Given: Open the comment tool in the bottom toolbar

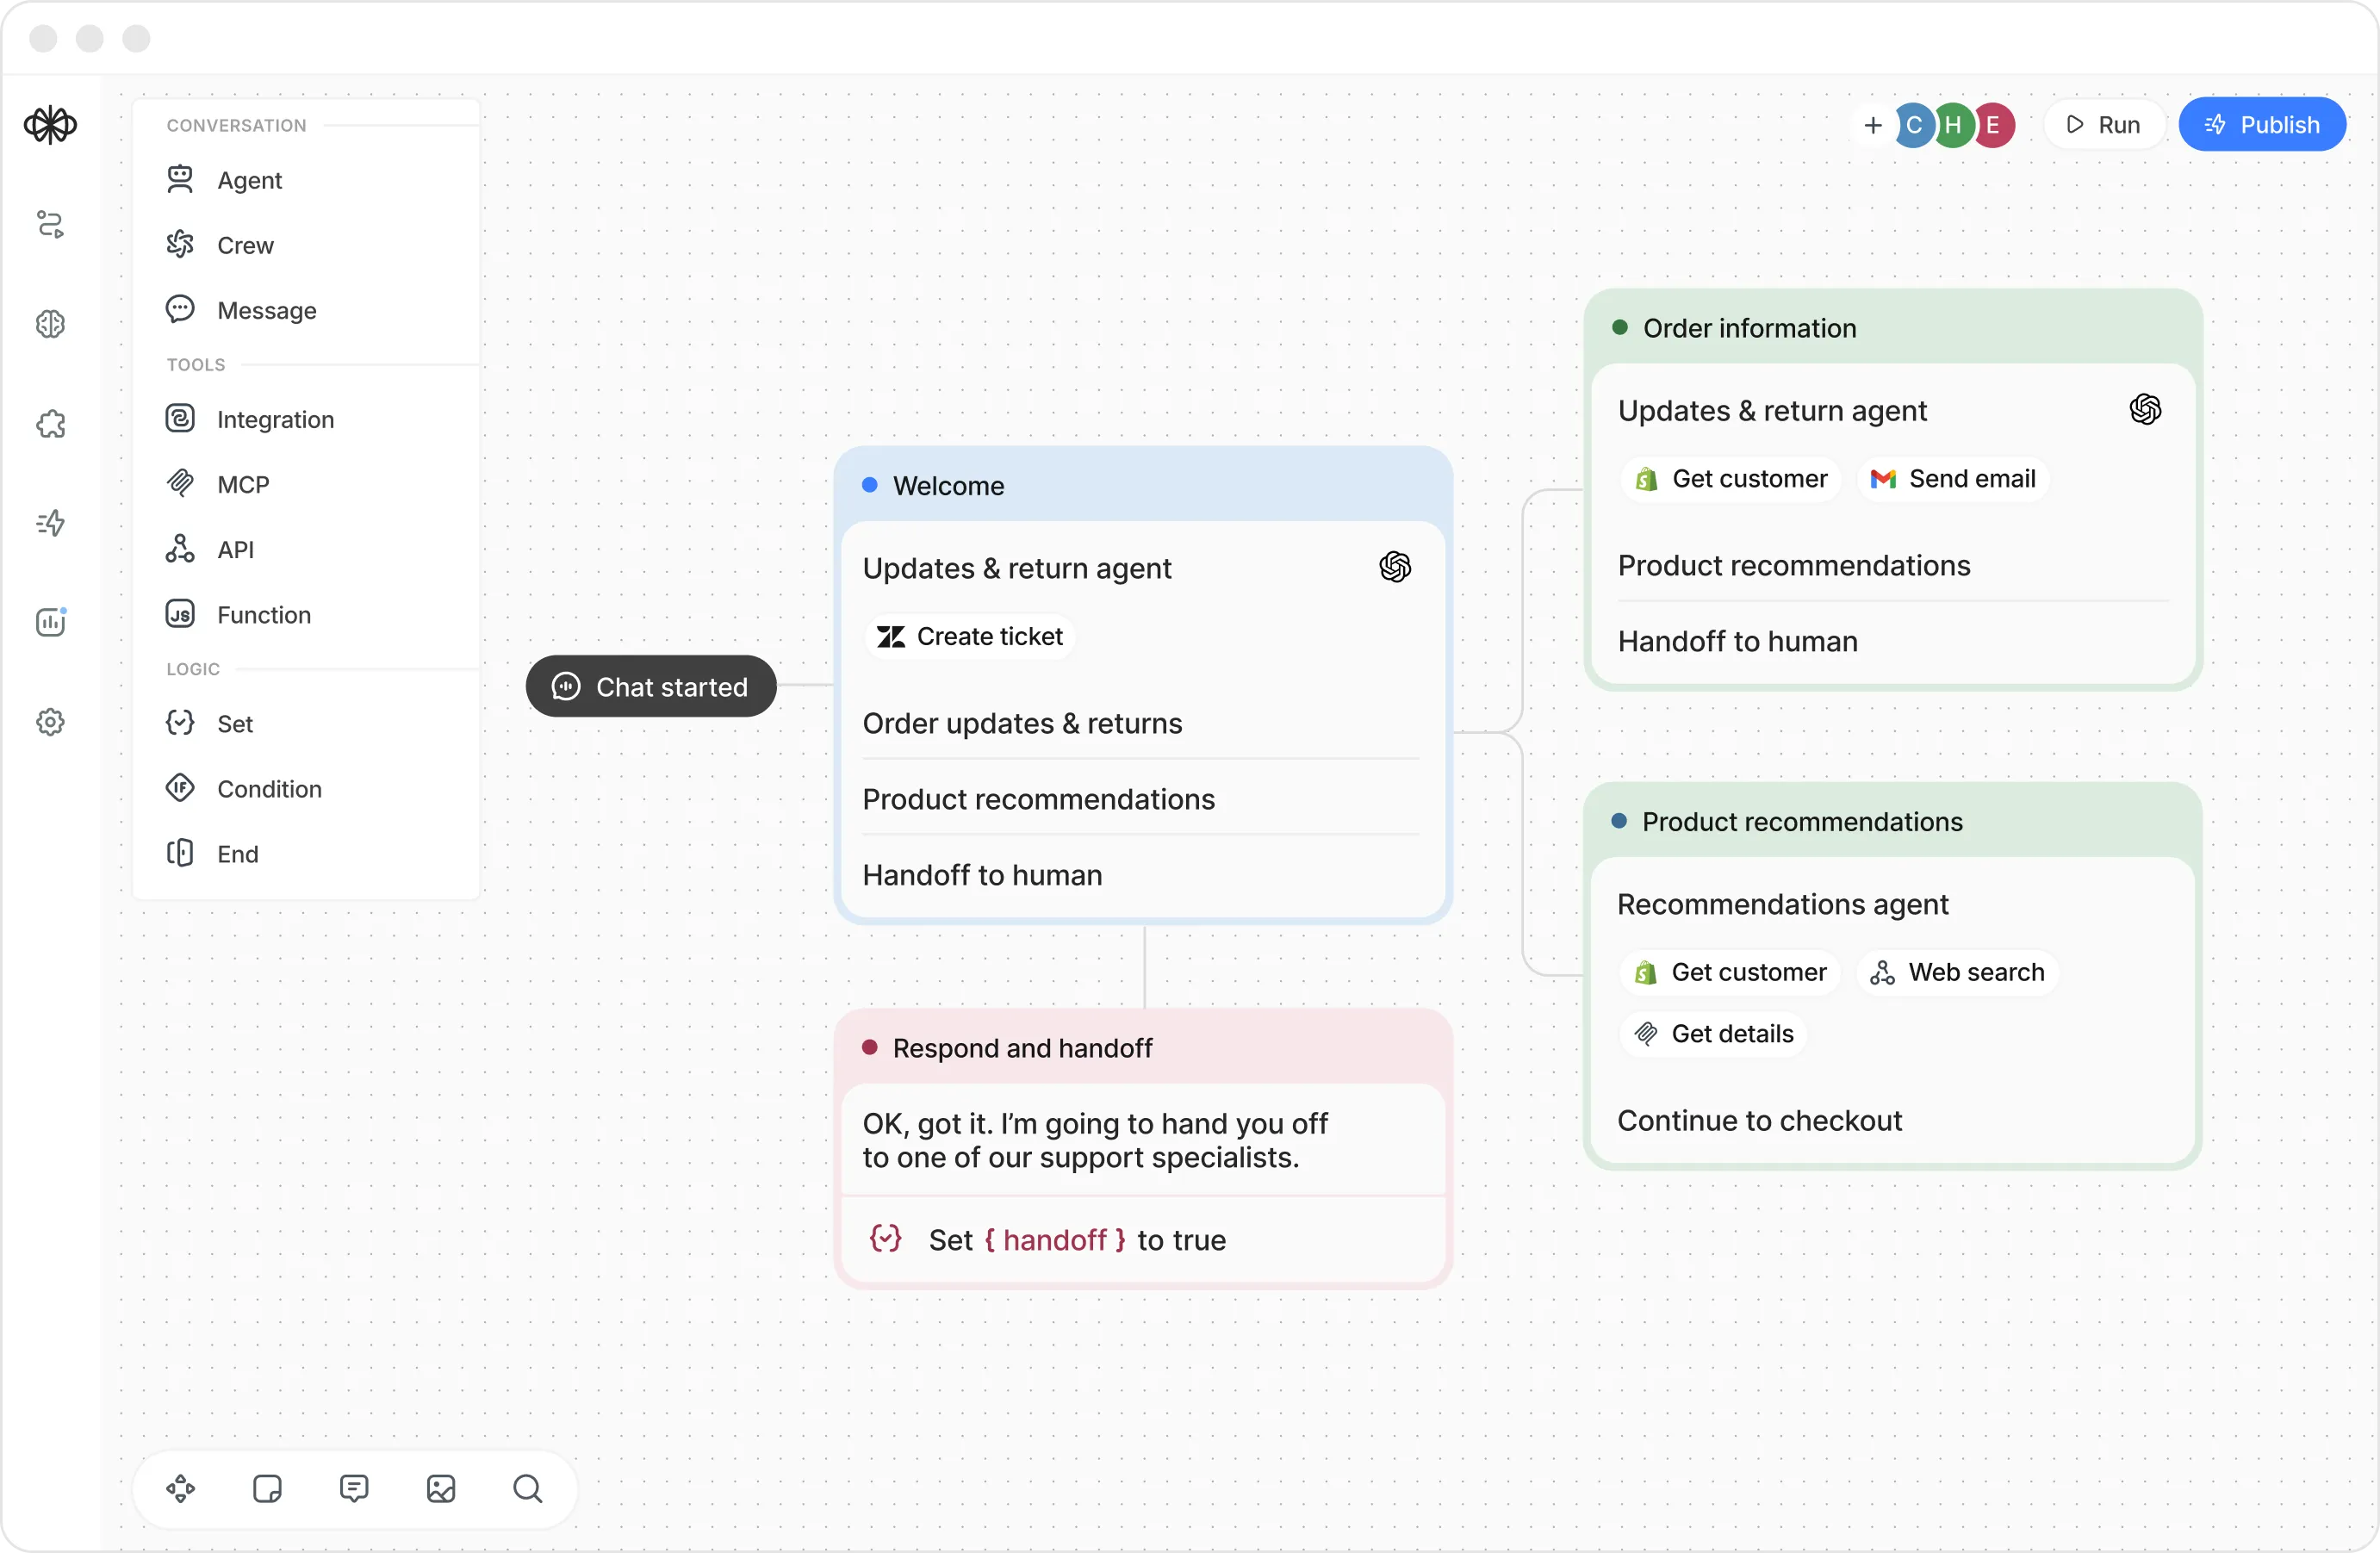Looking at the screenshot, I should coord(355,1489).
